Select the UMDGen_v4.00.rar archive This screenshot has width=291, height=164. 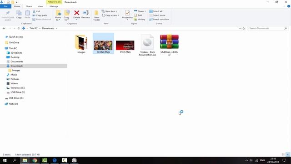coord(169,45)
